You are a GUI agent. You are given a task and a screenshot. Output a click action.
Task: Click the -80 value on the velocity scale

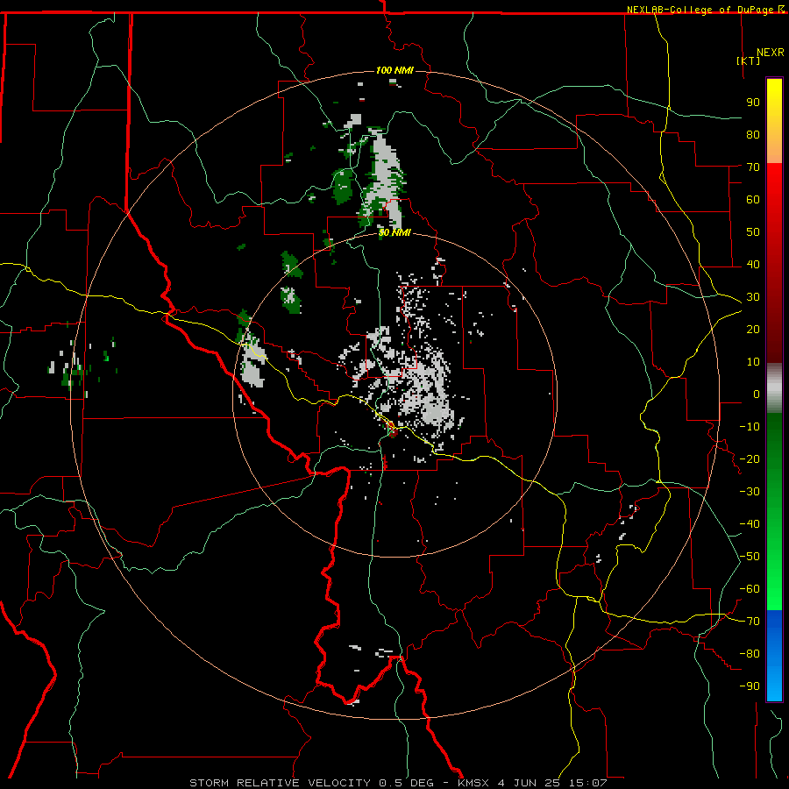point(750,654)
